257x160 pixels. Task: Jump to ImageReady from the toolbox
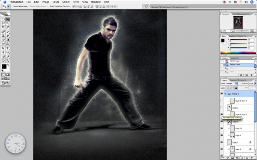pyautogui.click(x=6, y=83)
